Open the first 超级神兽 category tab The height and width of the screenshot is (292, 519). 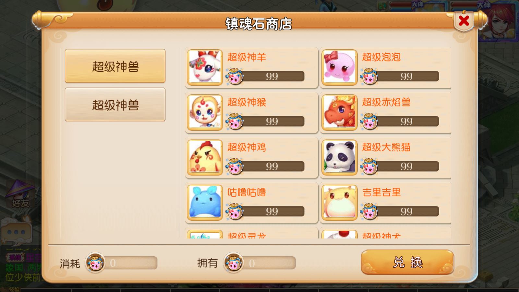pos(115,66)
